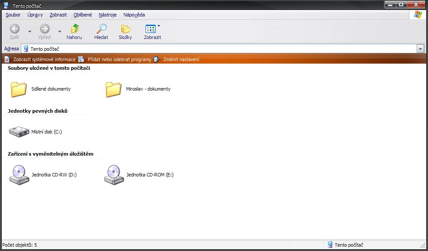The height and width of the screenshot is (251, 428).
Task: Click inside the Adresa address field
Action: point(219,49)
